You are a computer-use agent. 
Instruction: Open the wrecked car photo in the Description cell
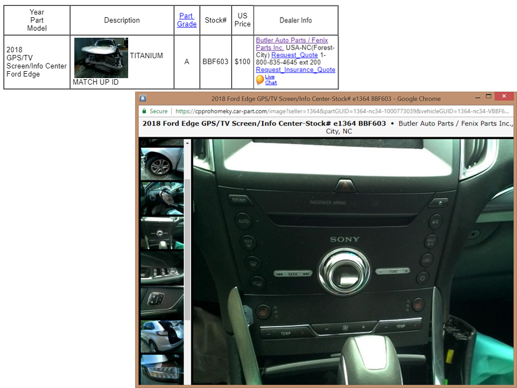(x=101, y=58)
